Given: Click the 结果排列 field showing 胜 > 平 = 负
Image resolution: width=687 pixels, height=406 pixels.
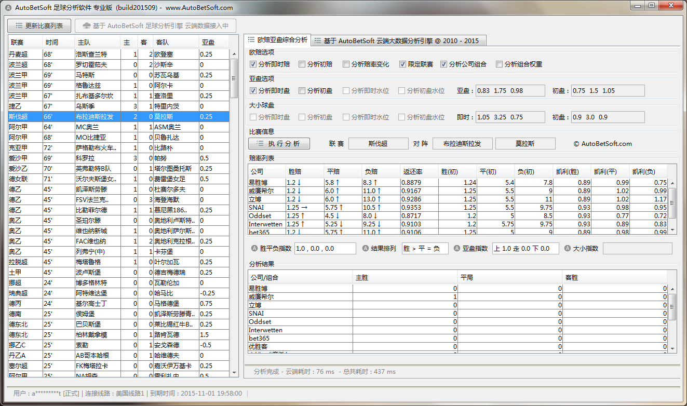Looking at the screenshot, I should click(x=425, y=248).
